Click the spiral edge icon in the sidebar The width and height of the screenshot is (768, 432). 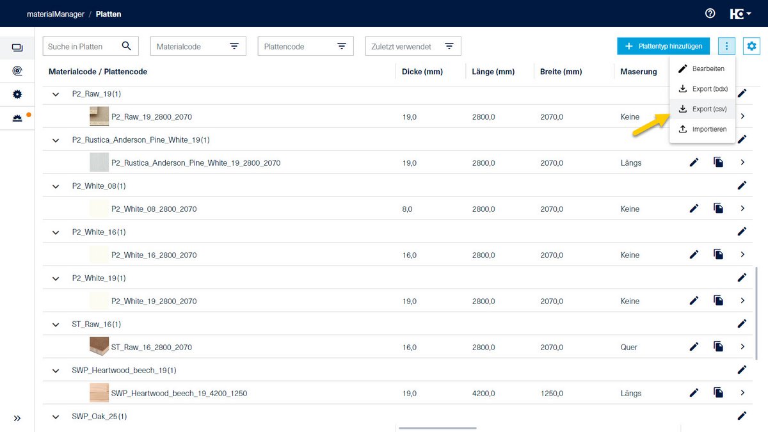pyautogui.click(x=17, y=70)
